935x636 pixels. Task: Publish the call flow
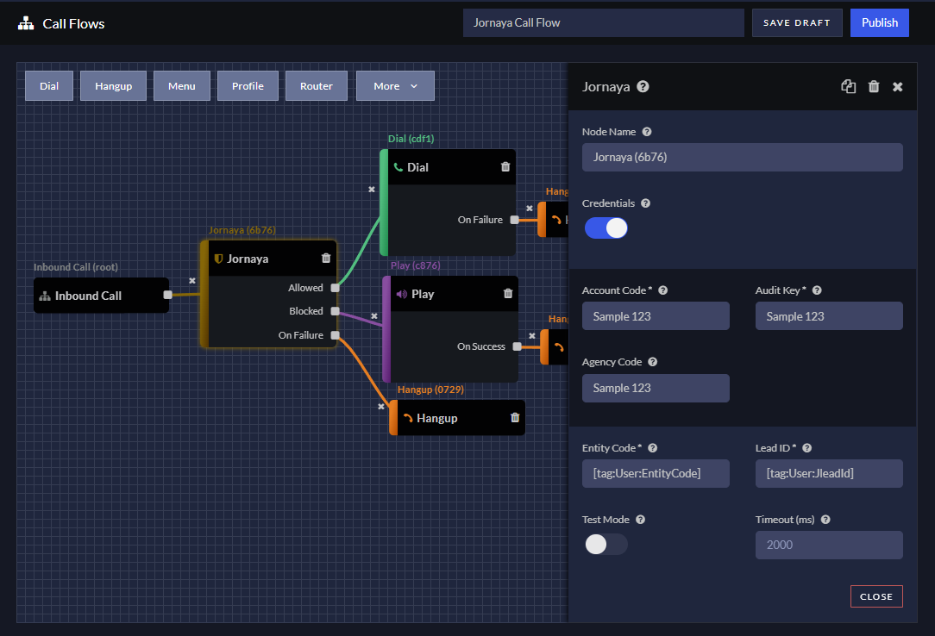coord(880,22)
